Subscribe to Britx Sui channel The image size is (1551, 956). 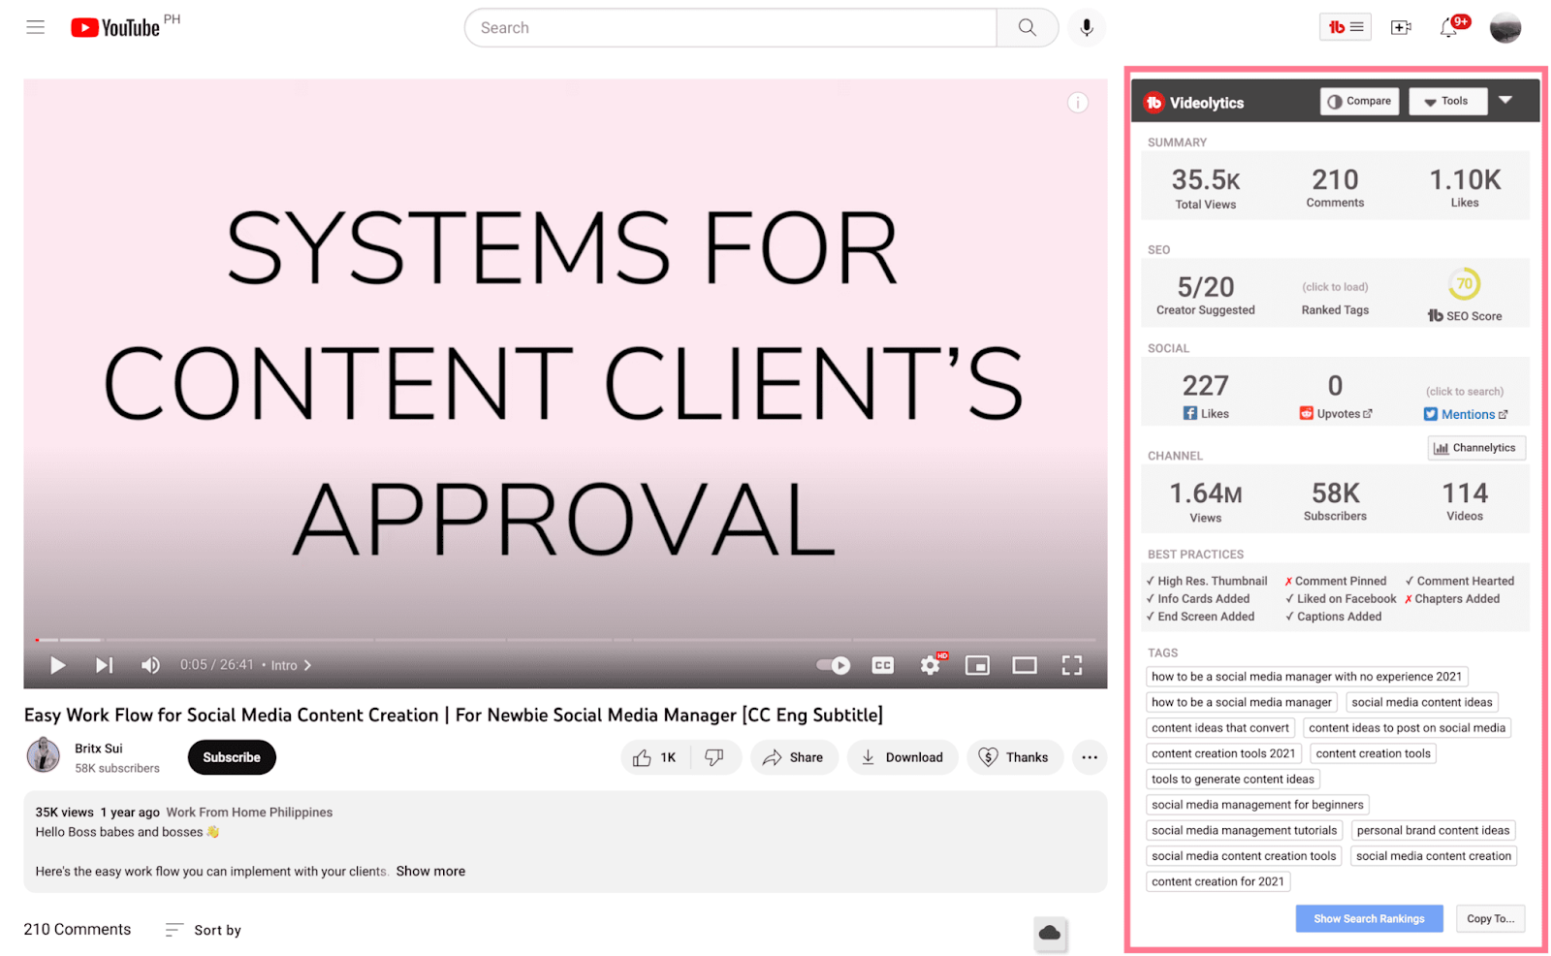[232, 757]
